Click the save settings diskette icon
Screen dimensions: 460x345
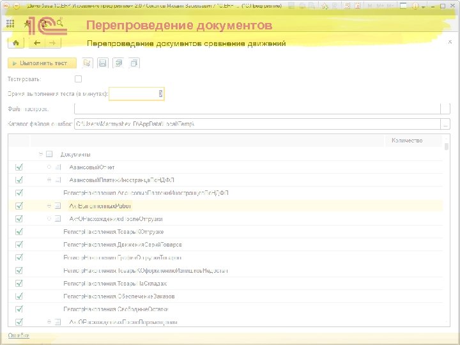(103, 63)
